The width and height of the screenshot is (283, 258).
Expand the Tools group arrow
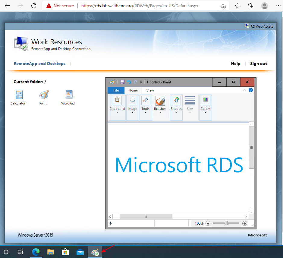click(x=146, y=113)
